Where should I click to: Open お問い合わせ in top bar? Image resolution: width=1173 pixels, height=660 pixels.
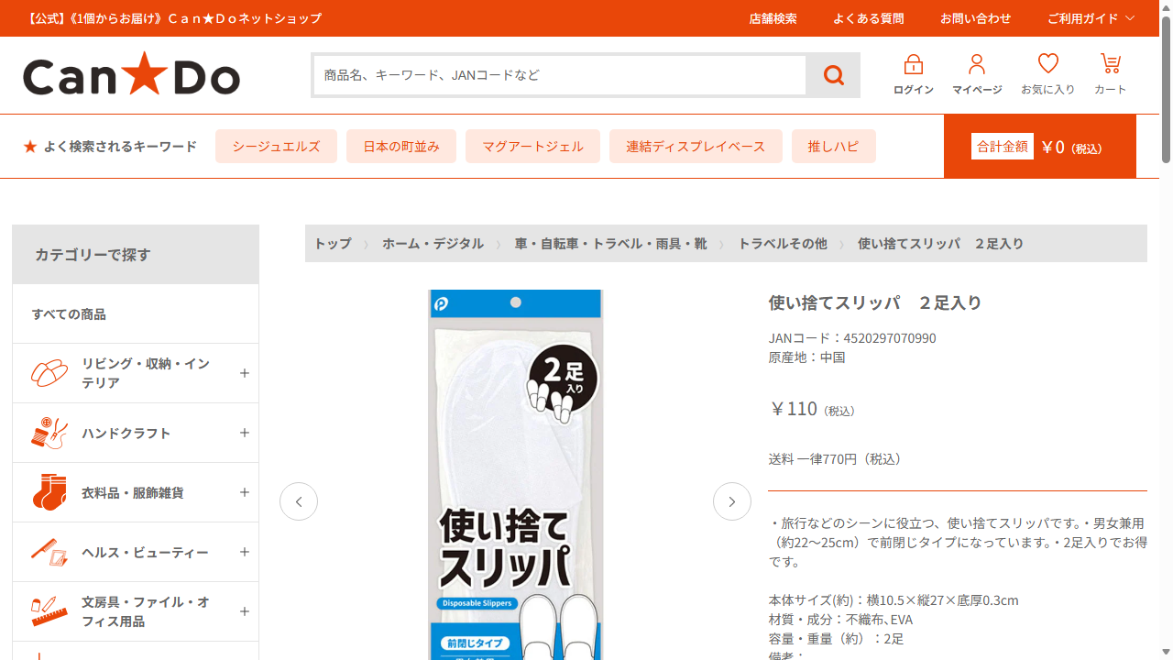(975, 18)
